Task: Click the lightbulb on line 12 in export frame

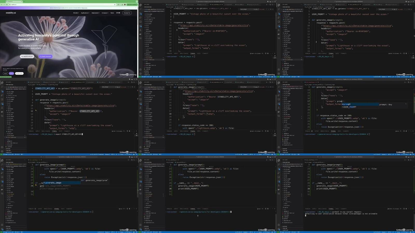Action: (x=36, y=111)
